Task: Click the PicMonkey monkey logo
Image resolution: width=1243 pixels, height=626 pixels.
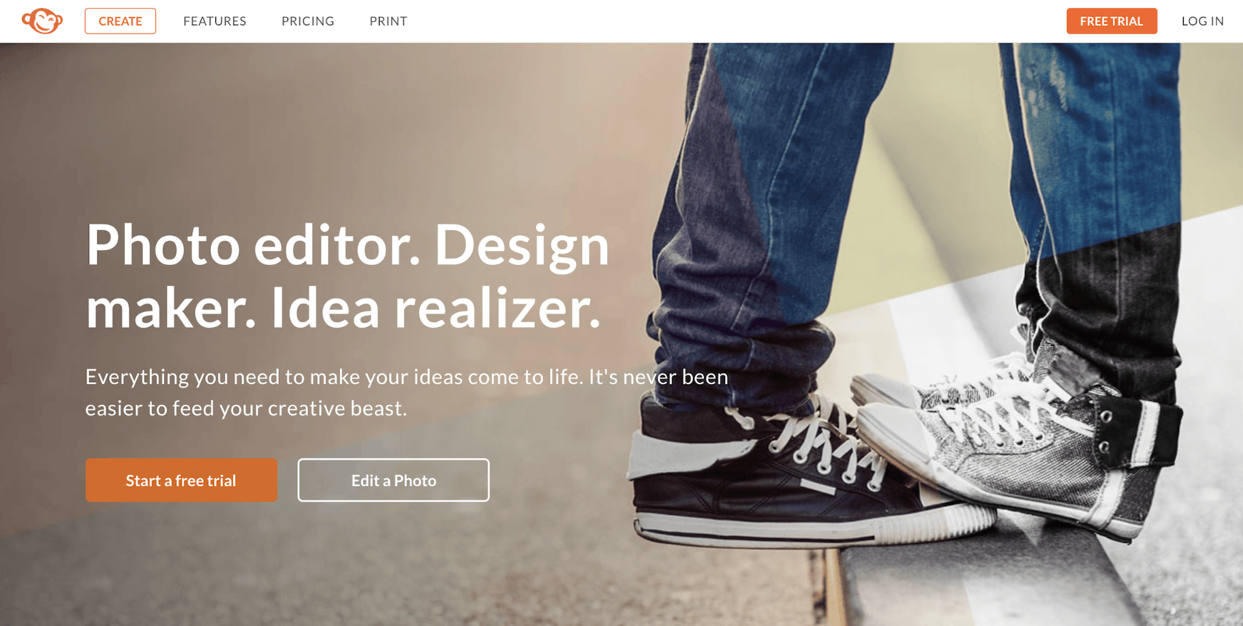Action: tap(42, 21)
